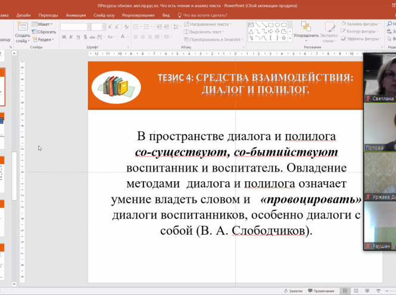Switch to Reading view in status bar
The height and width of the screenshot is (295, 396).
coord(367,291)
